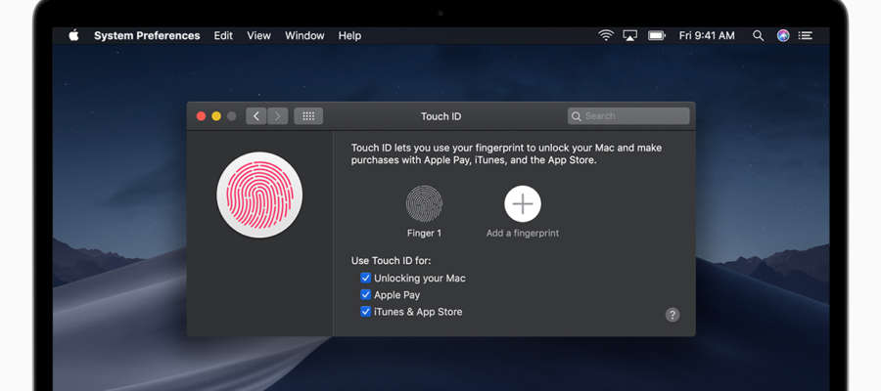Screen dimensions: 881x391
Task: Minimize the Touch ID window with the yellow button
Action: (216, 116)
